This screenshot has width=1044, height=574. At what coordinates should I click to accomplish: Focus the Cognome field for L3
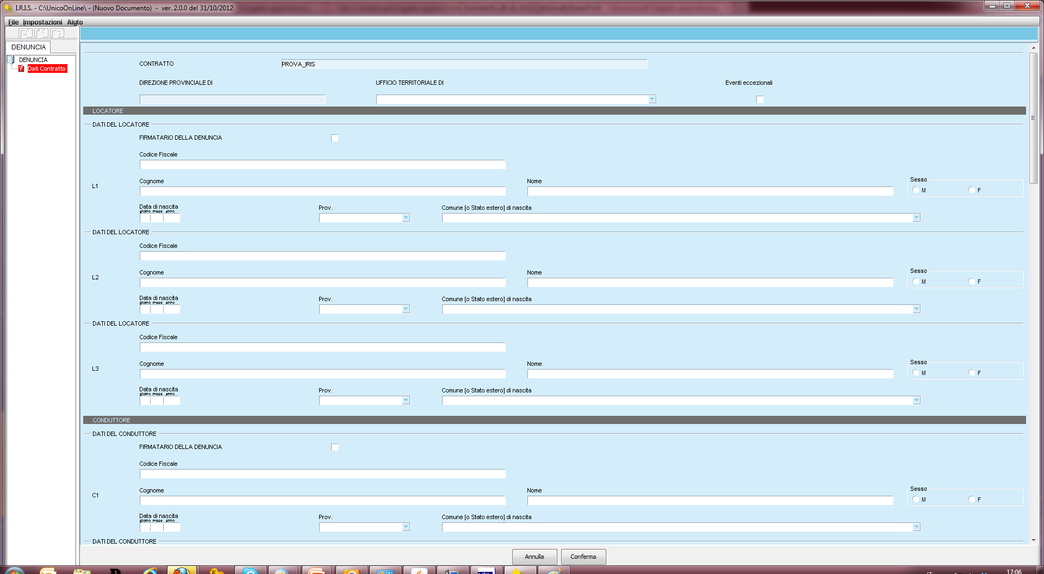pyautogui.click(x=322, y=374)
